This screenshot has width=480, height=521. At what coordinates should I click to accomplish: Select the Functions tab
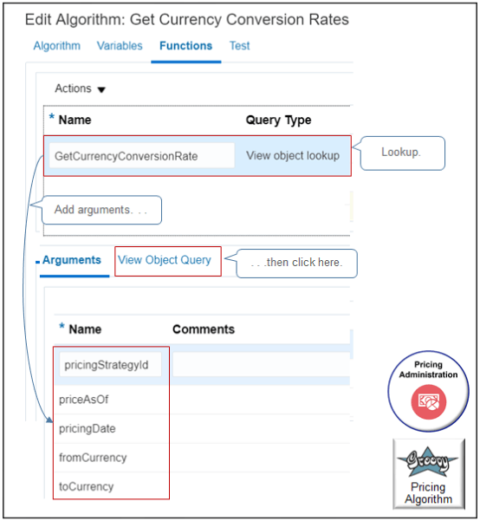tap(185, 46)
